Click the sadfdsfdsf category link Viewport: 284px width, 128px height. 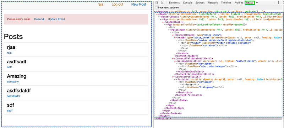(13, 96)
